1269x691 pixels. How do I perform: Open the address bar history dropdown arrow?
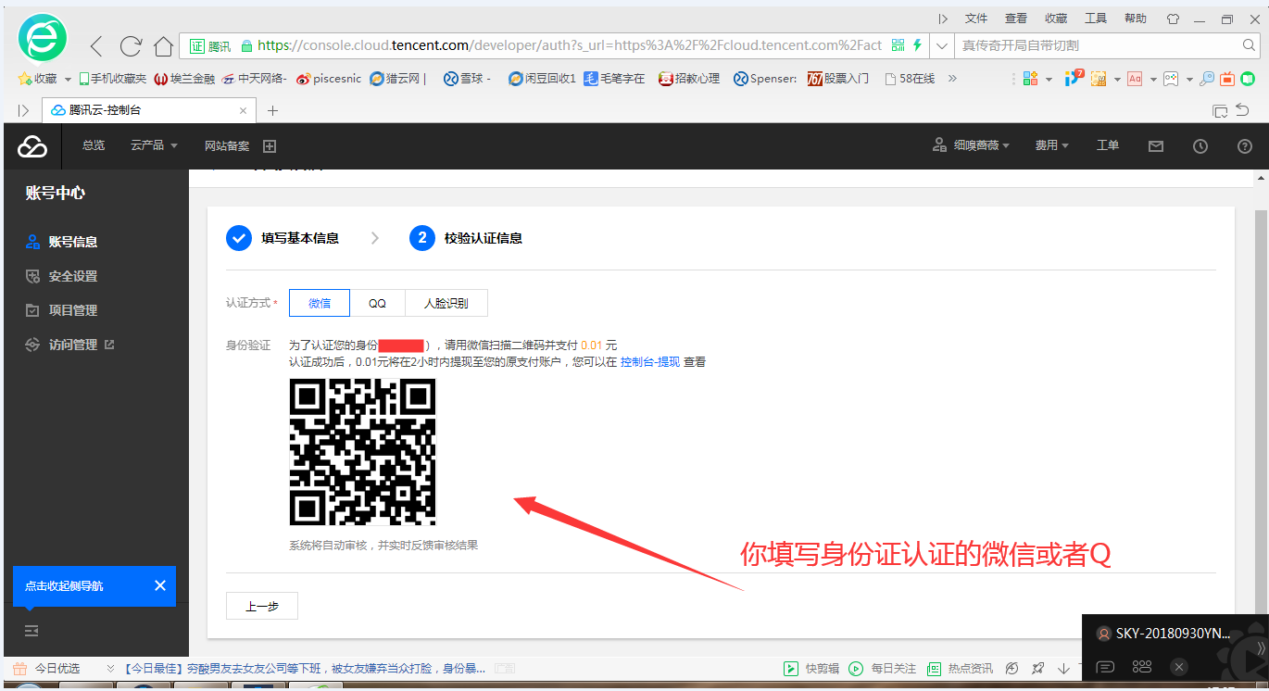click(941, 45)
